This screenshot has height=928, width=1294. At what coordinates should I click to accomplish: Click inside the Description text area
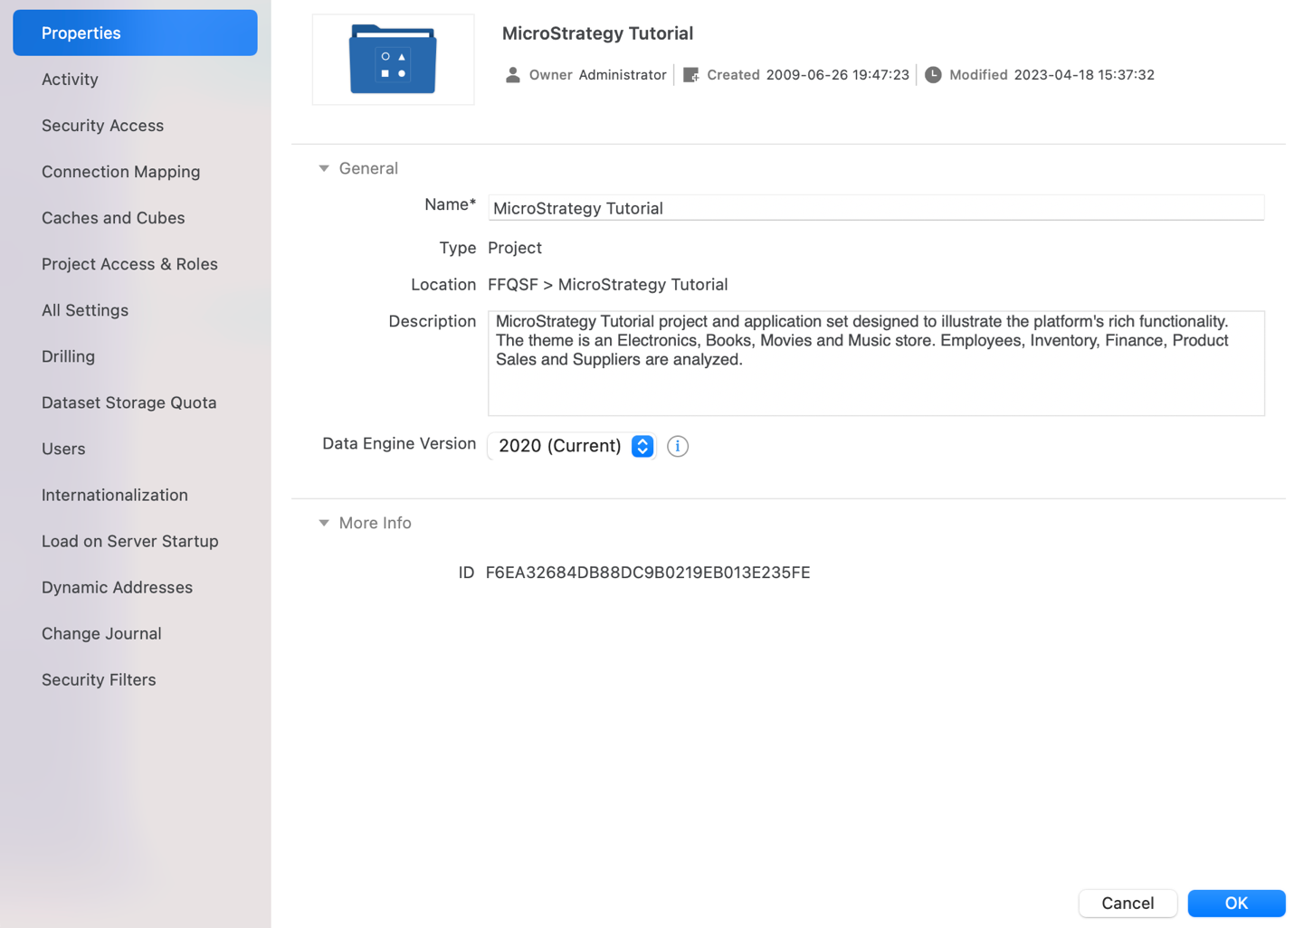click(x=876, y=364)
